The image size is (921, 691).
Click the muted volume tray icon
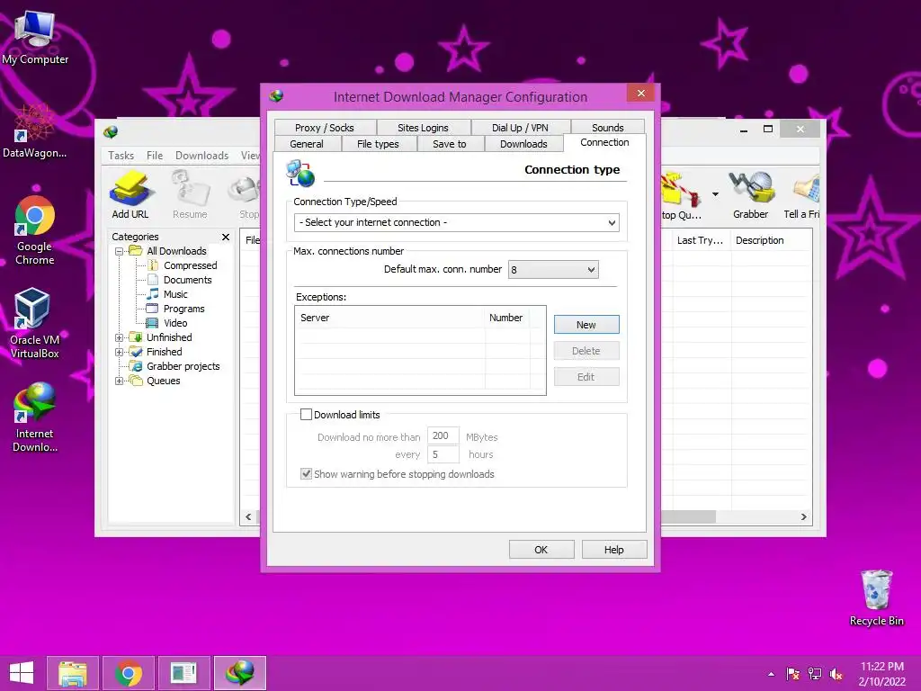click(x=836, y=674)
